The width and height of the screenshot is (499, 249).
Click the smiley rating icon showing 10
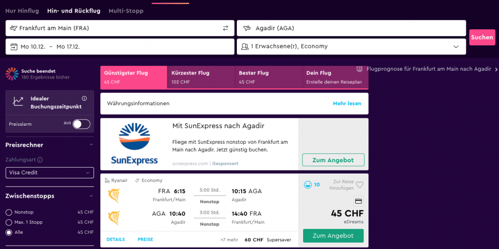[308, 185]
